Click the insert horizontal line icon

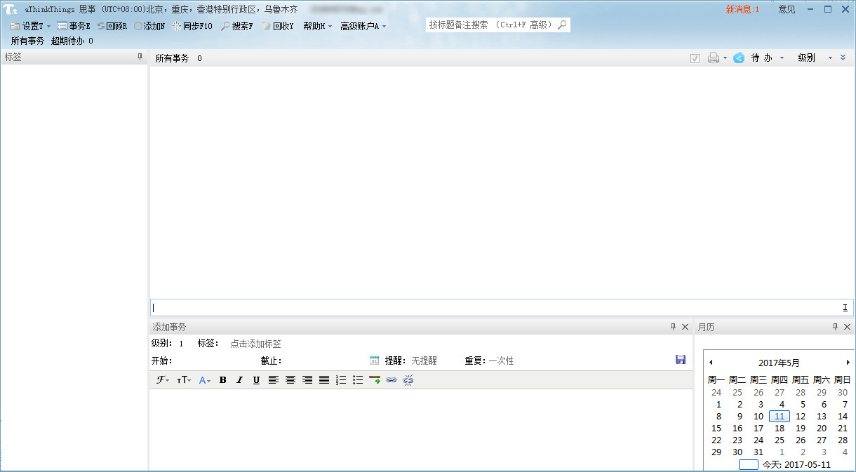pyautogui.click(x=375, y=380)
